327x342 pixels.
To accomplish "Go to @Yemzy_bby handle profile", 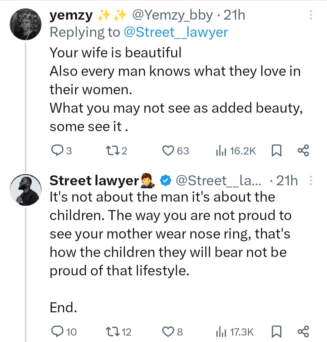I will (x=172, y=15).
